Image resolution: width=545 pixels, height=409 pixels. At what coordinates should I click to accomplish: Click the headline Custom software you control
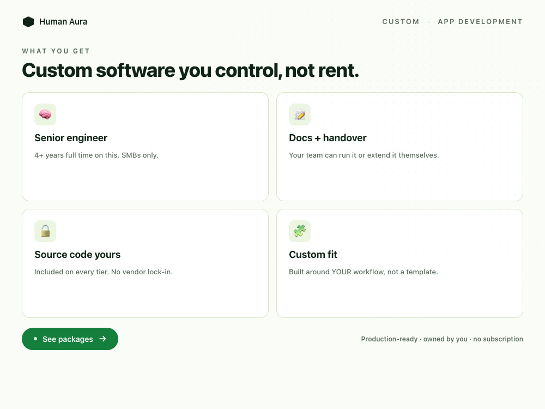coord(190,70)
